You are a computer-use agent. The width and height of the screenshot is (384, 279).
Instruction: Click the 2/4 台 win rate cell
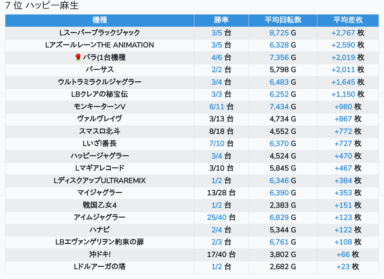(x=221, y=230)
